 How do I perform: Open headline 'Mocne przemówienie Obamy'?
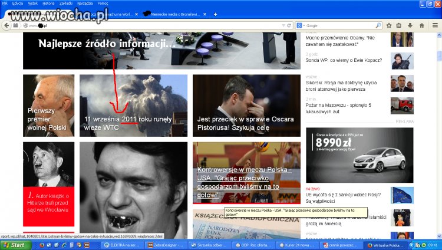[x=340, y=41]
